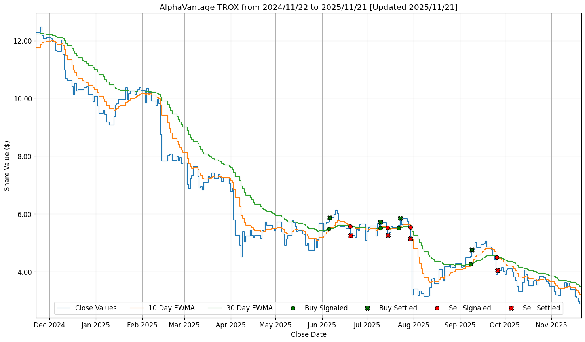Viewport: 585px width, 342px height.
Task: Click the Sell Signaled red dot in legend
Action: [437, 308]
